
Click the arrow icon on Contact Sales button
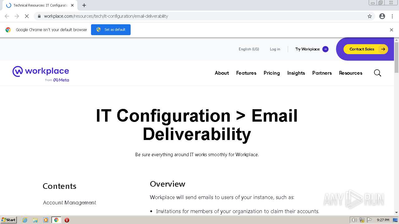383,49
